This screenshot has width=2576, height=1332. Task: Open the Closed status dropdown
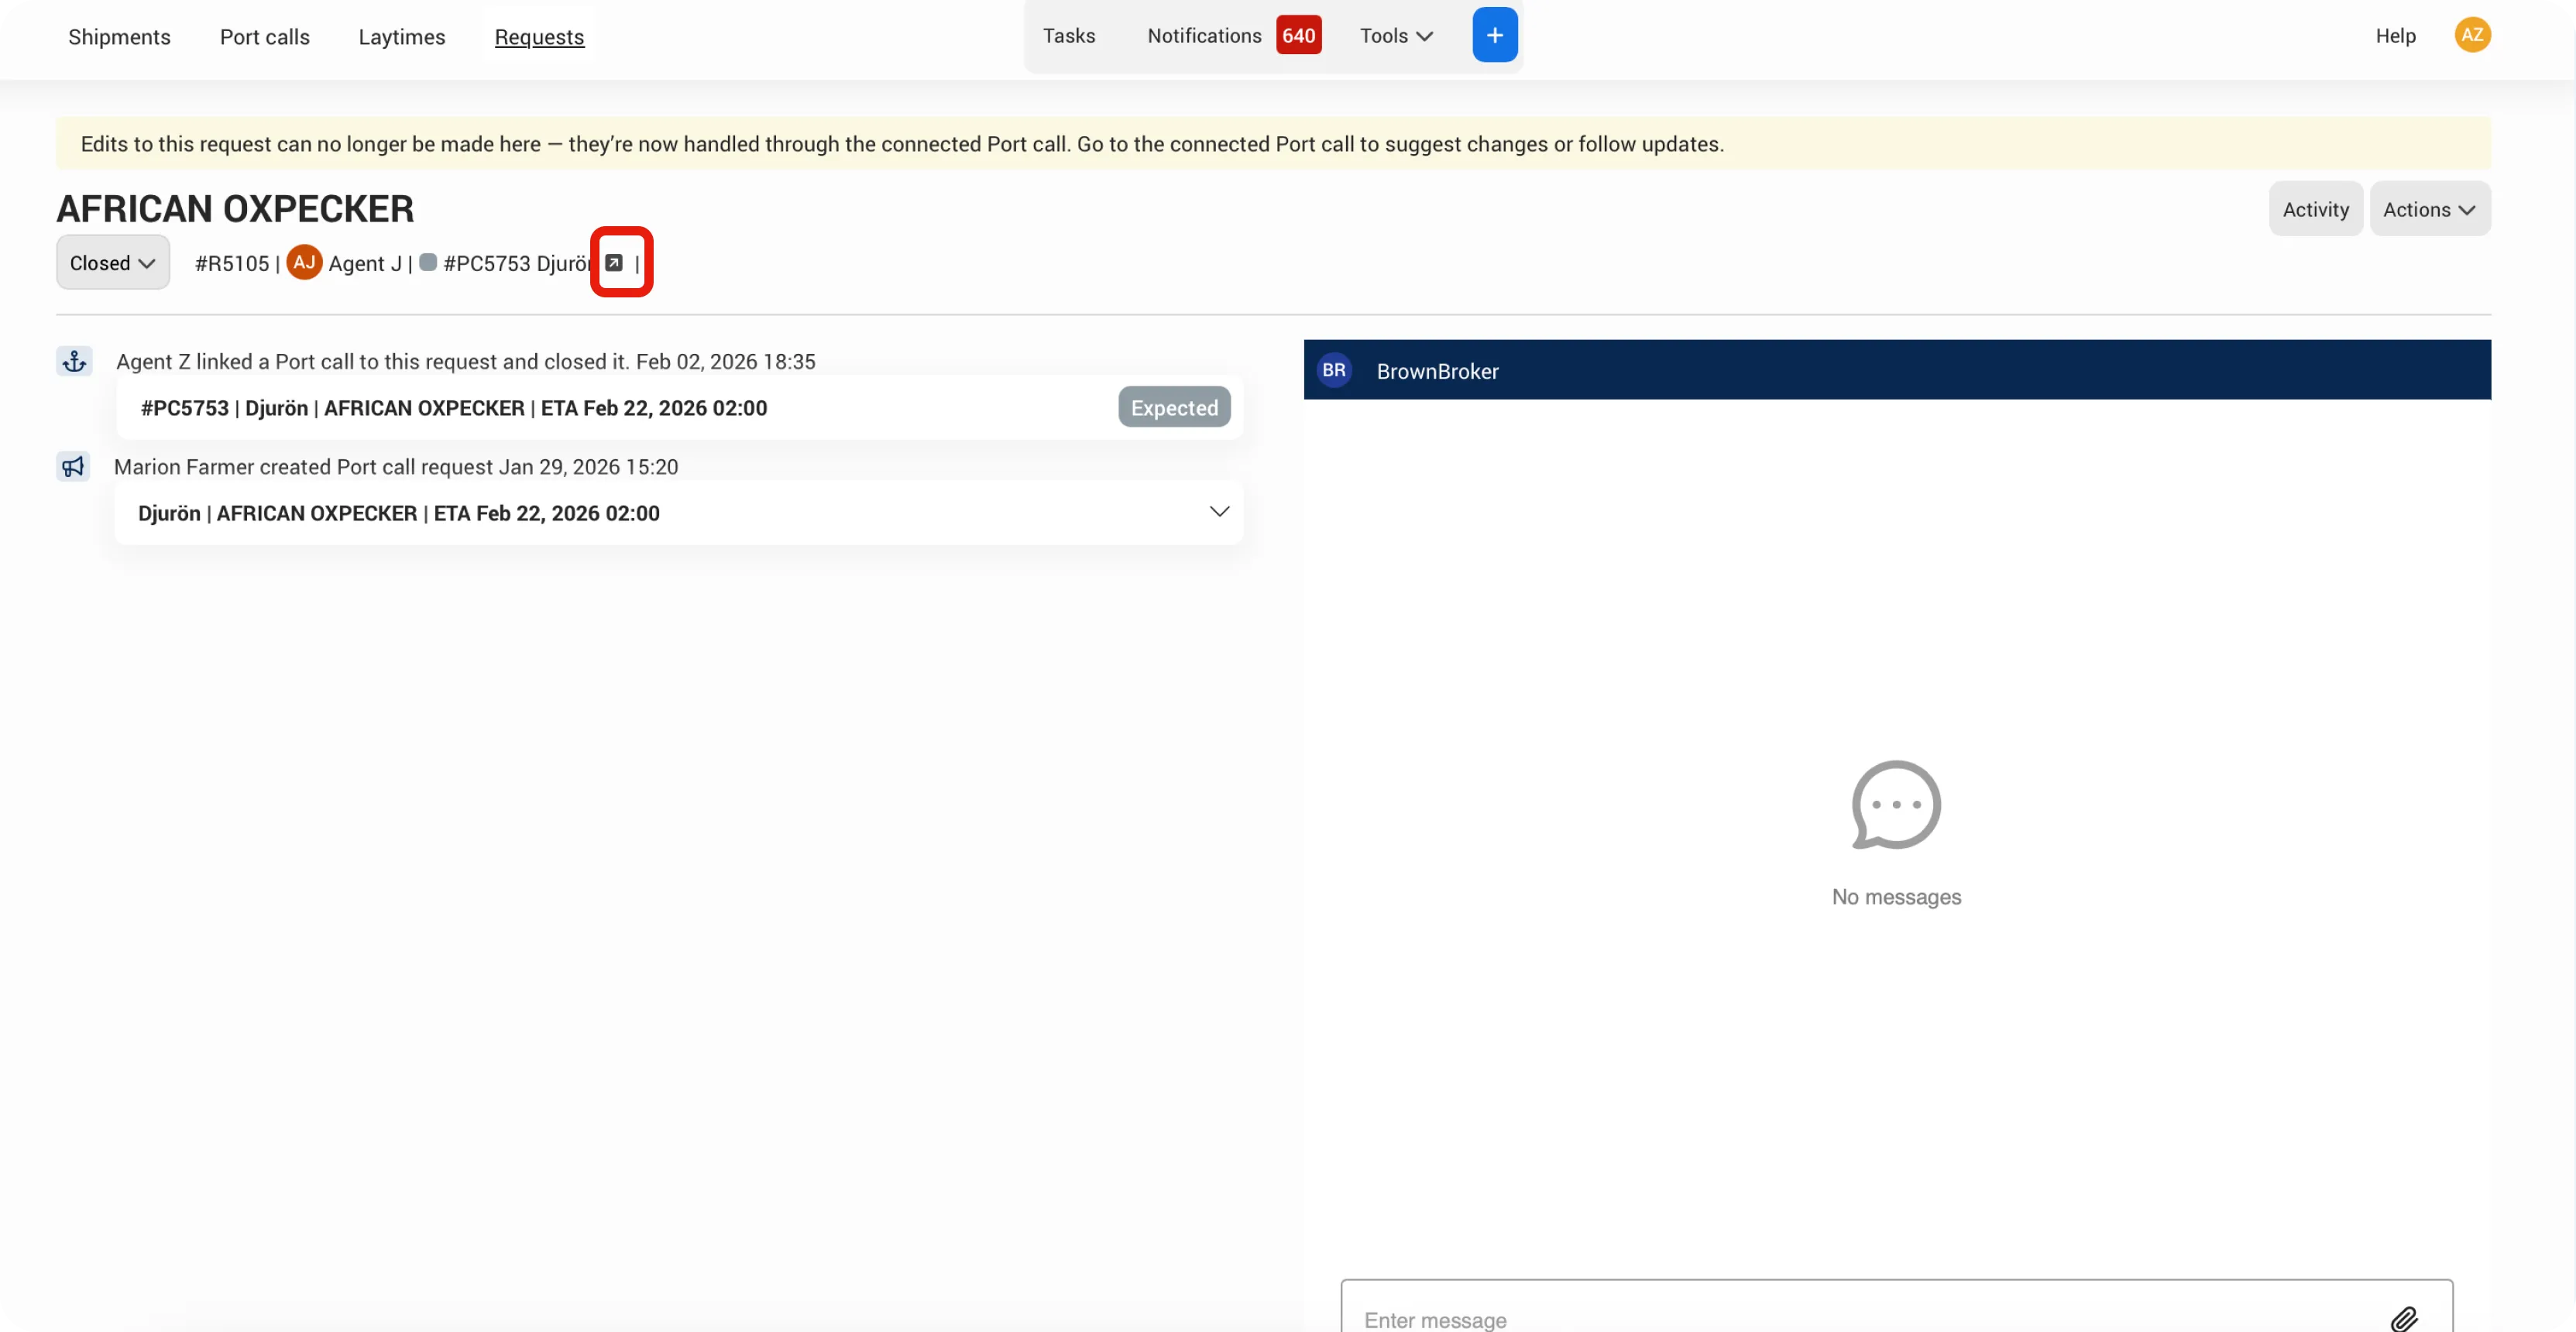click(112, 263)
